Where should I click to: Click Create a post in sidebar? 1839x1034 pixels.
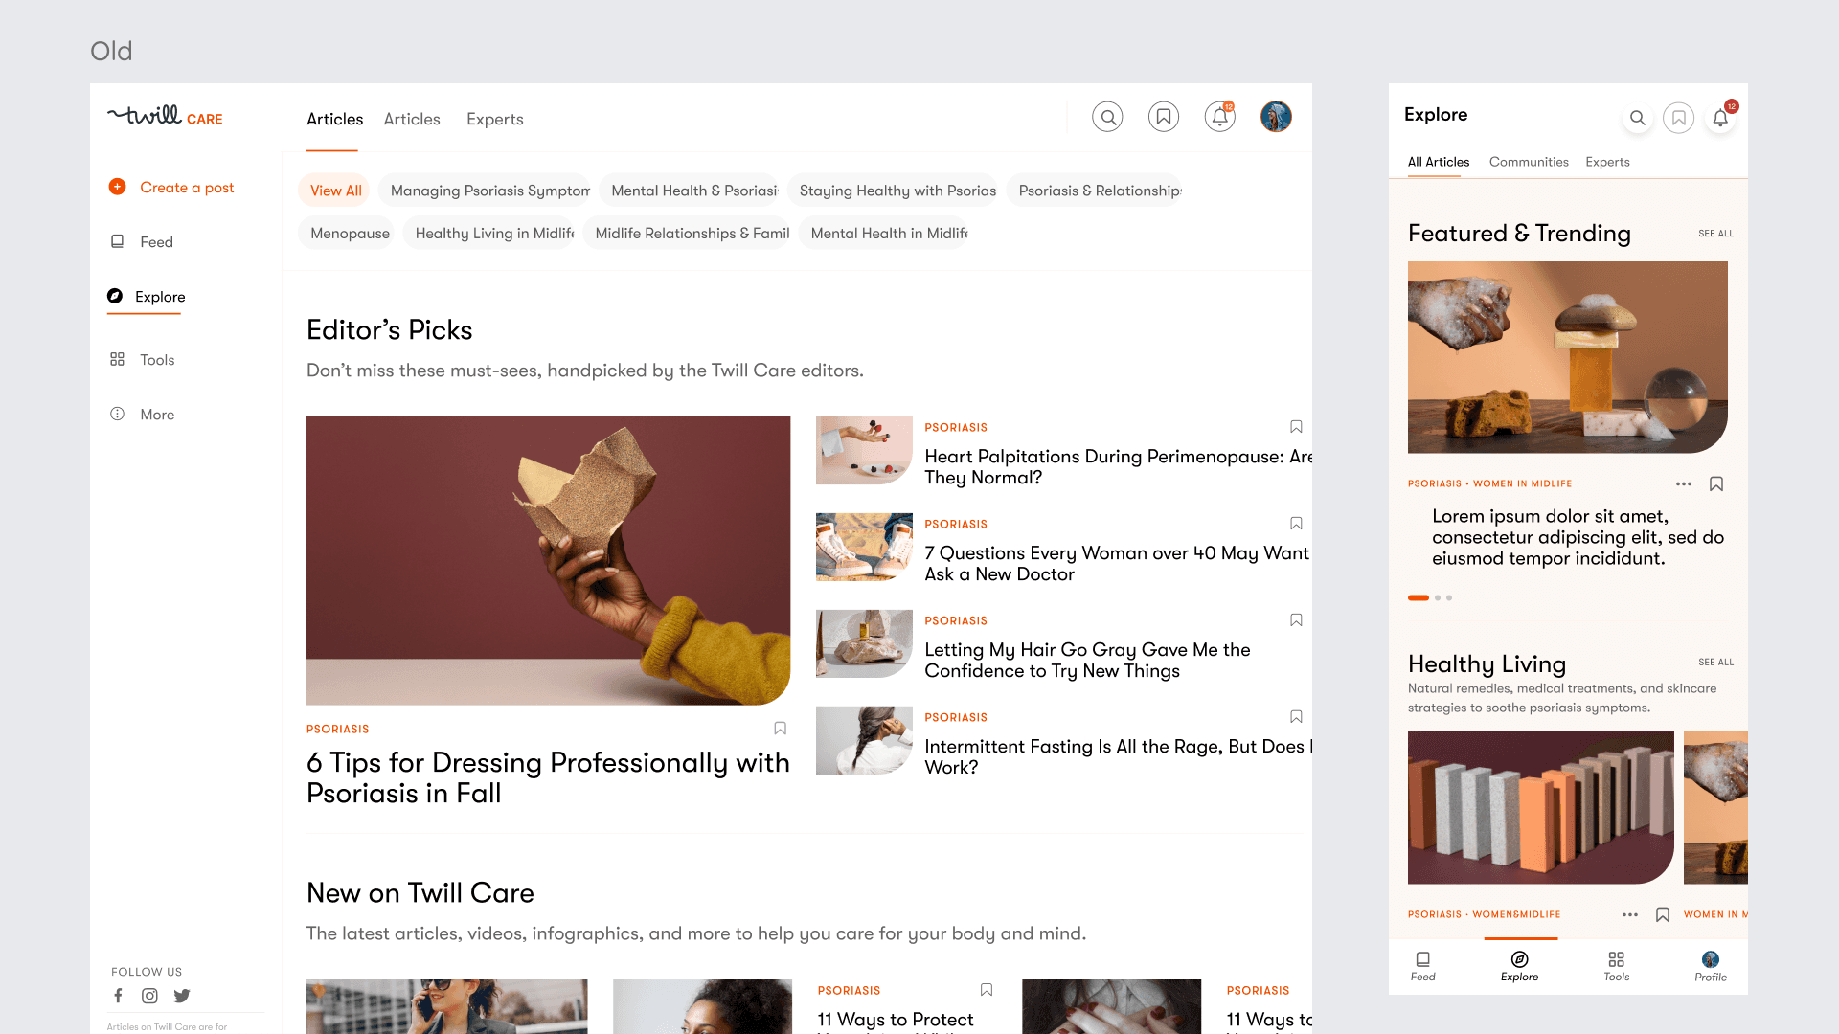tap(172, 188)
